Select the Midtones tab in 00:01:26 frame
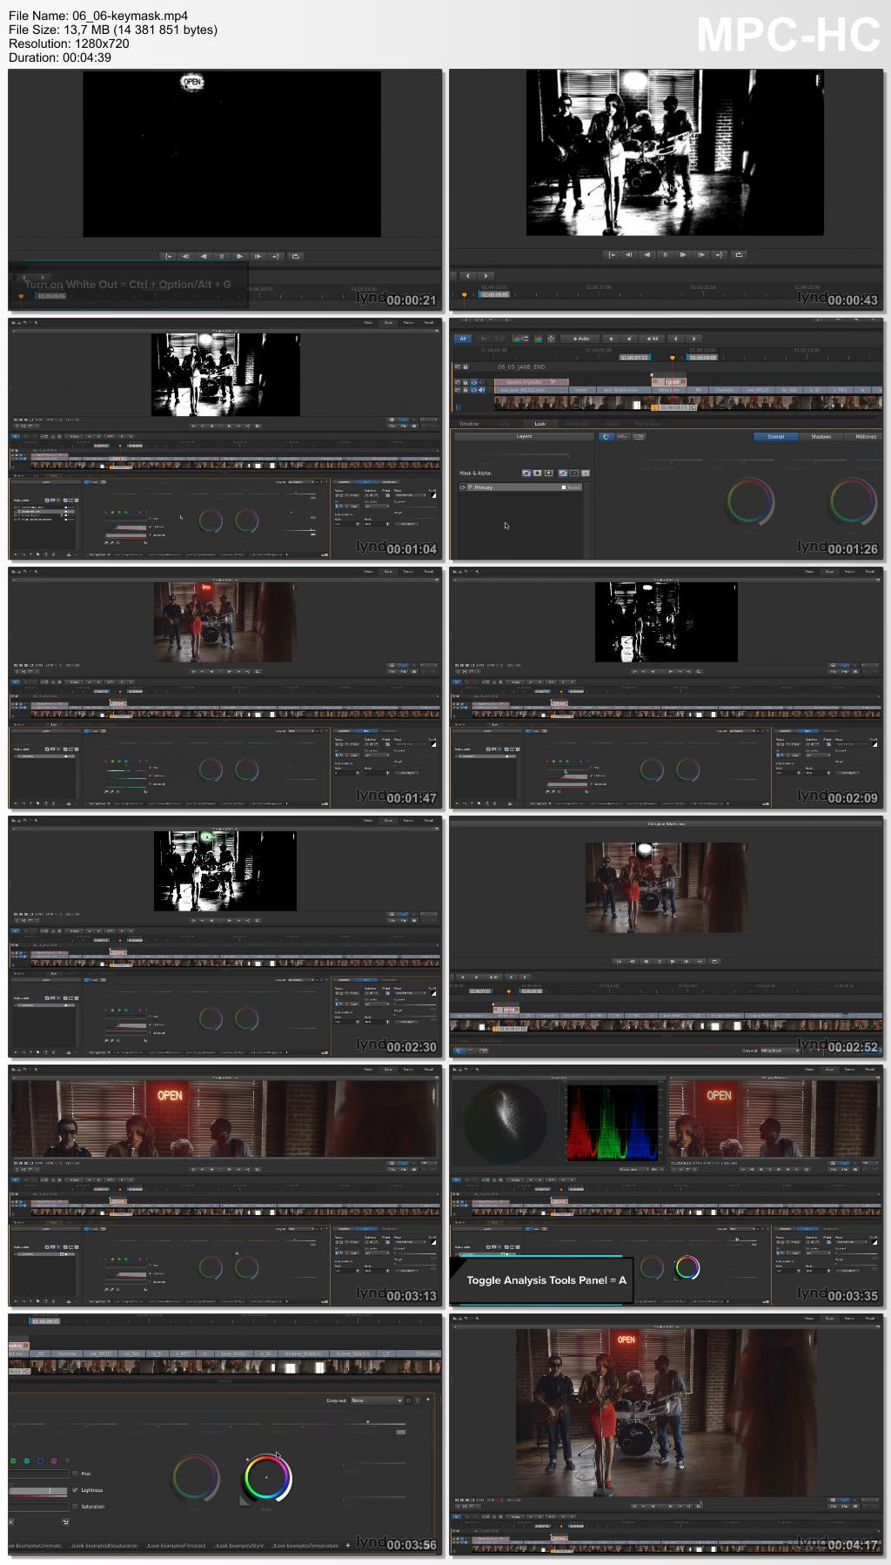 [866, 436]
